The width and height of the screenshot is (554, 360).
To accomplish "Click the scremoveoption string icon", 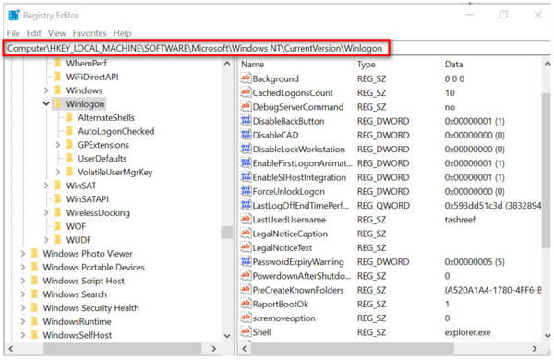I will click(246, 318).
